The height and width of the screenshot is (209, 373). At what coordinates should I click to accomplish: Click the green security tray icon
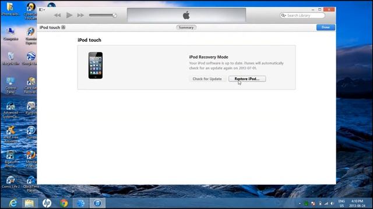pos(307,203)
